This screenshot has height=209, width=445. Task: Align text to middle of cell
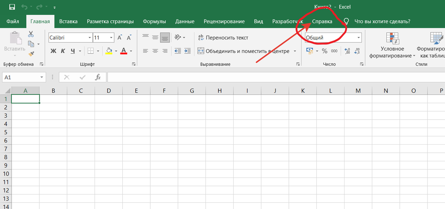(x=155, y=37)
